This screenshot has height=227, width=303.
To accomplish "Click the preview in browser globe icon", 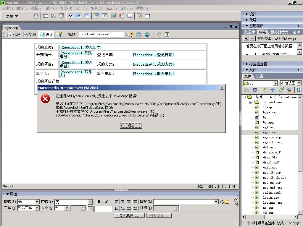I will (x=147, y=35).
